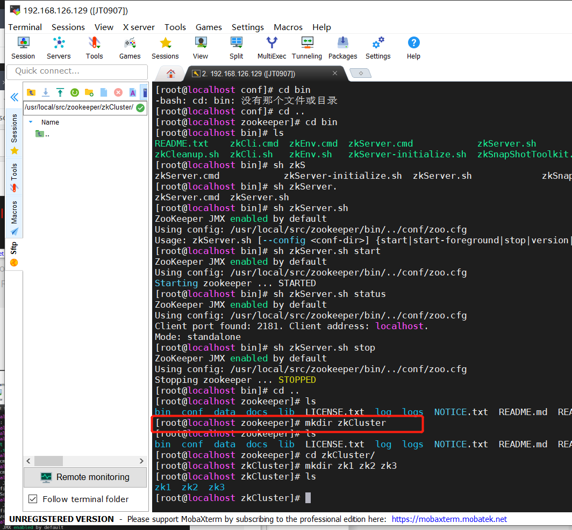The image size is (572, 530).
Task: Open the Packages toolbar icon
Action: (343, 48)
